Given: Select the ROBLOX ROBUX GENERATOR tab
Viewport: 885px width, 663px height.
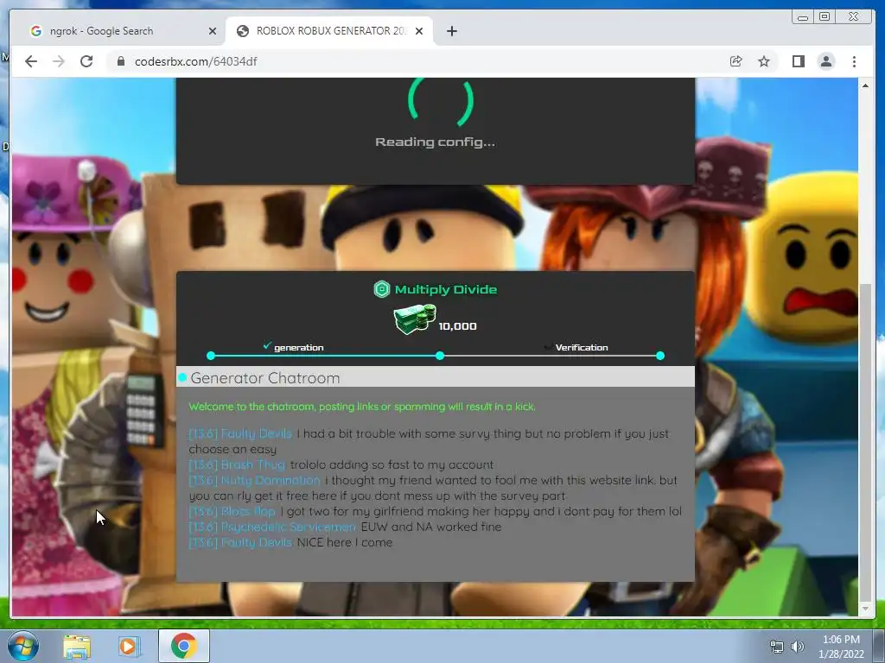Looking at the screenshot, I should (x=329, y=31).
